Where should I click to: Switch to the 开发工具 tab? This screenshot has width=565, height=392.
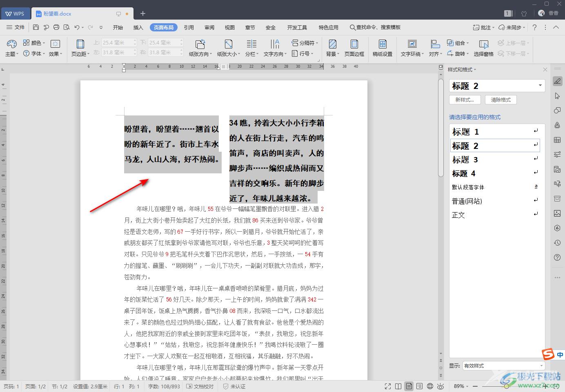297,27
